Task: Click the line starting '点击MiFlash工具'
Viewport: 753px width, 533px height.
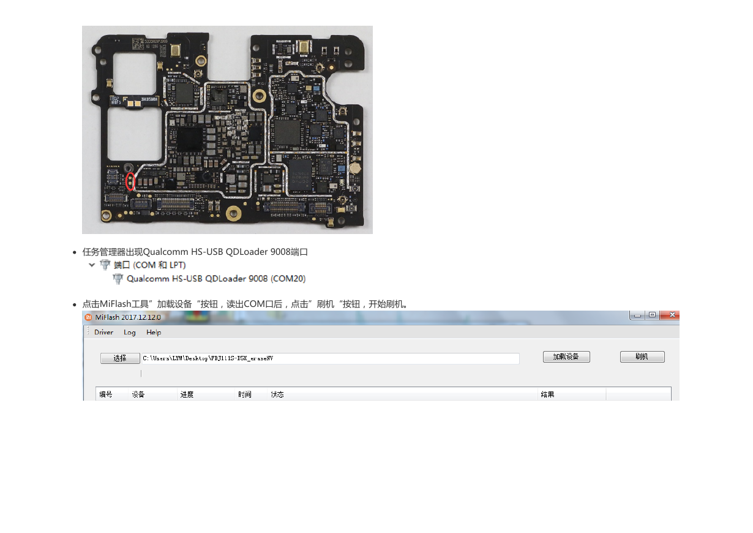Action: point(245,304)
